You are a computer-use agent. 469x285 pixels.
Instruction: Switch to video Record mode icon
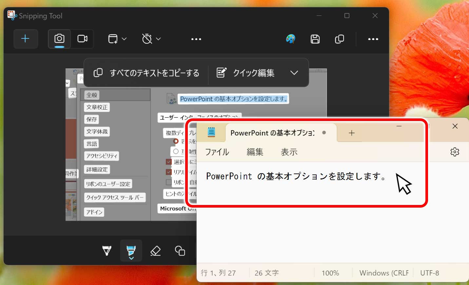82,39
